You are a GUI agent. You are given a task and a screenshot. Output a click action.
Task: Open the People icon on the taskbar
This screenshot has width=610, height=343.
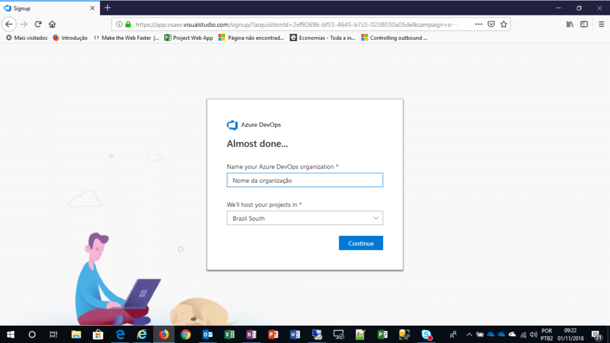(x=453, y=335)
